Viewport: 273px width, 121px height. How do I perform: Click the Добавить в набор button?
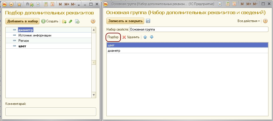(x=22, y=21)
